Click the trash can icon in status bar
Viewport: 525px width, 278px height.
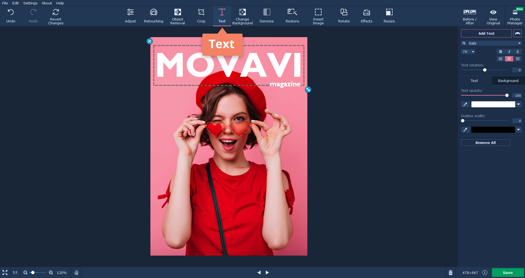[451, 273]
